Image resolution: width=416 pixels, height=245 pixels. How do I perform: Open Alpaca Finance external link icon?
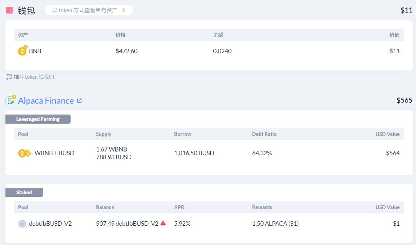point(79,101)
